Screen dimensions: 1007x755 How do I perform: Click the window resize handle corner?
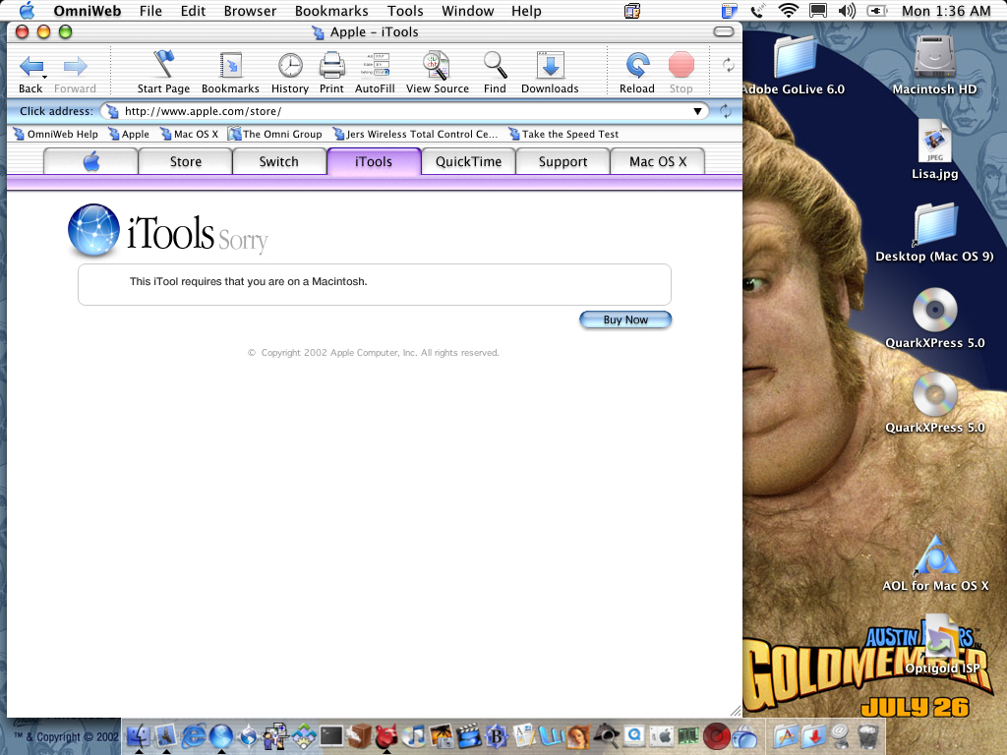(x=736, y=711)
